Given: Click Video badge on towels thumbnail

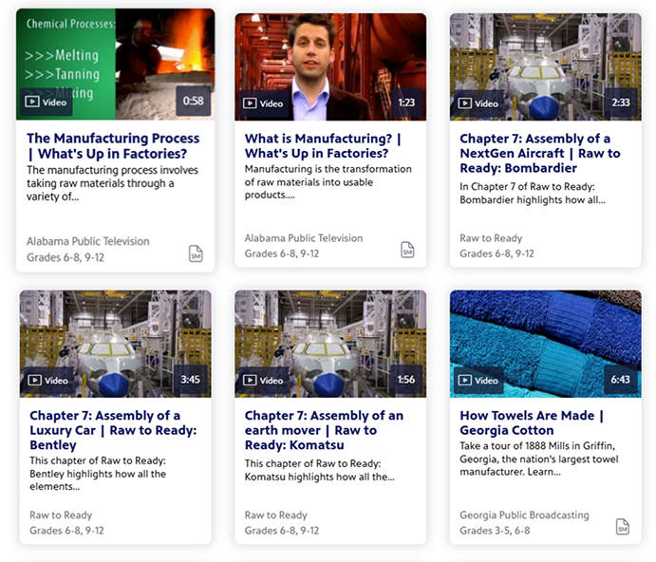Looking at the screenshot, I should (x=478, y=380).
